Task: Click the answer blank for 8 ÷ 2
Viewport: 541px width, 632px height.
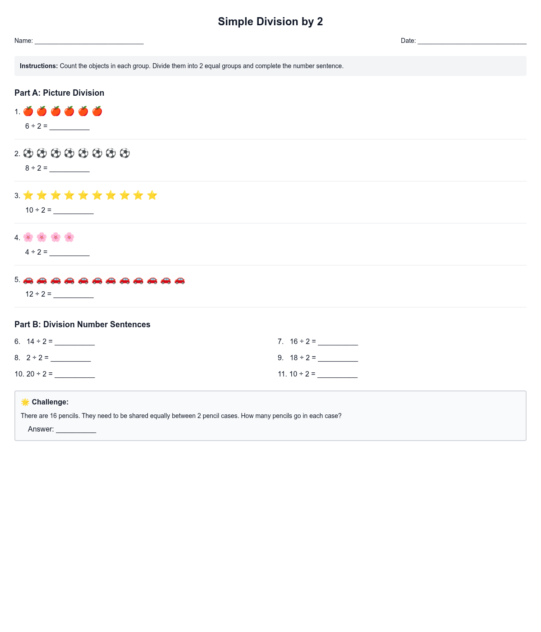Action: click(x=69, y=168)
